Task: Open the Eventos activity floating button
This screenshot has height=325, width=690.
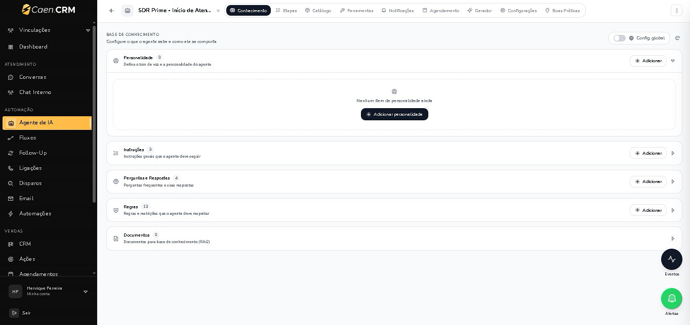Action: point(672,259)
